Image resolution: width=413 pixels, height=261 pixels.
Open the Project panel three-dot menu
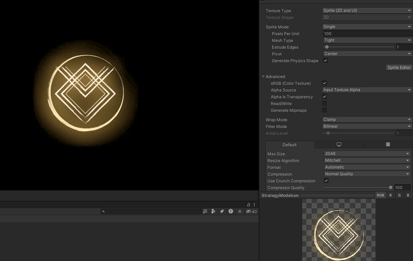[x=254, y=205]
